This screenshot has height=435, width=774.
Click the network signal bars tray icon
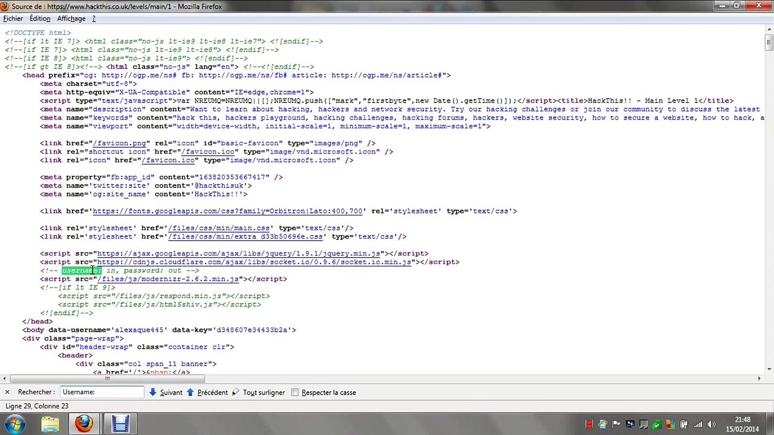coord(697,424)
